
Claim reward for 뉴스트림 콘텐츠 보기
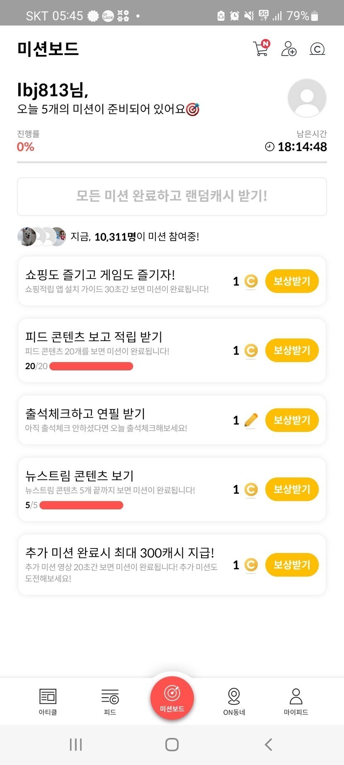[x=292, y=490]
